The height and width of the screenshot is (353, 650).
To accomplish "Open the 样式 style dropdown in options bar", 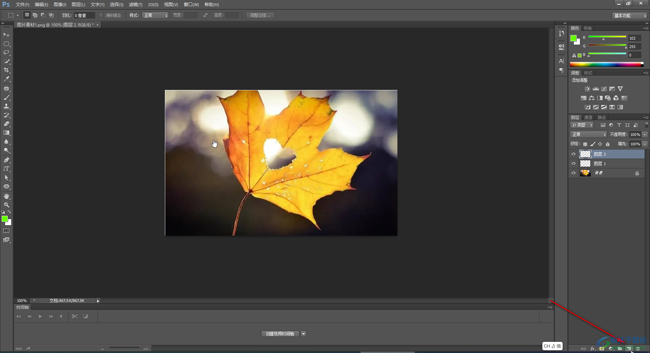I will [155, 15].
